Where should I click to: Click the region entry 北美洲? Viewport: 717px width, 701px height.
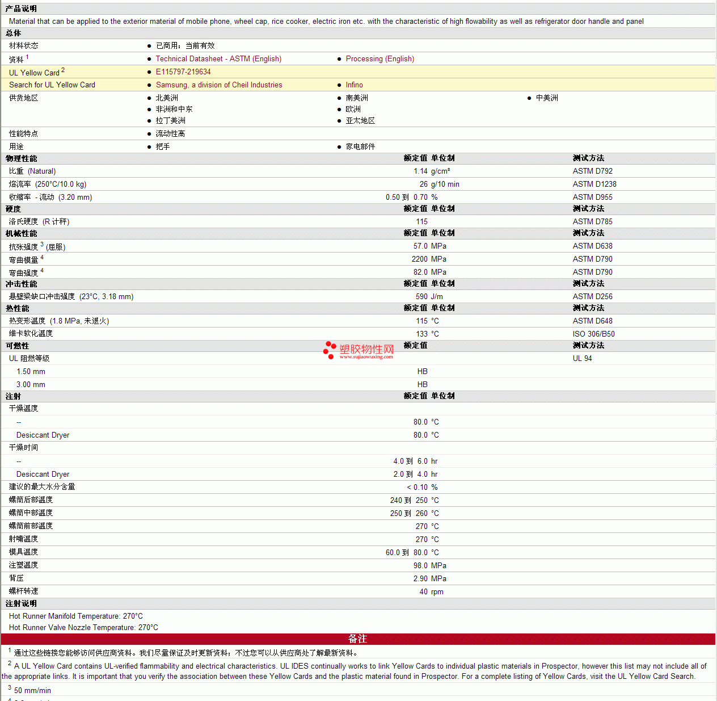click(x=167, y=98)
